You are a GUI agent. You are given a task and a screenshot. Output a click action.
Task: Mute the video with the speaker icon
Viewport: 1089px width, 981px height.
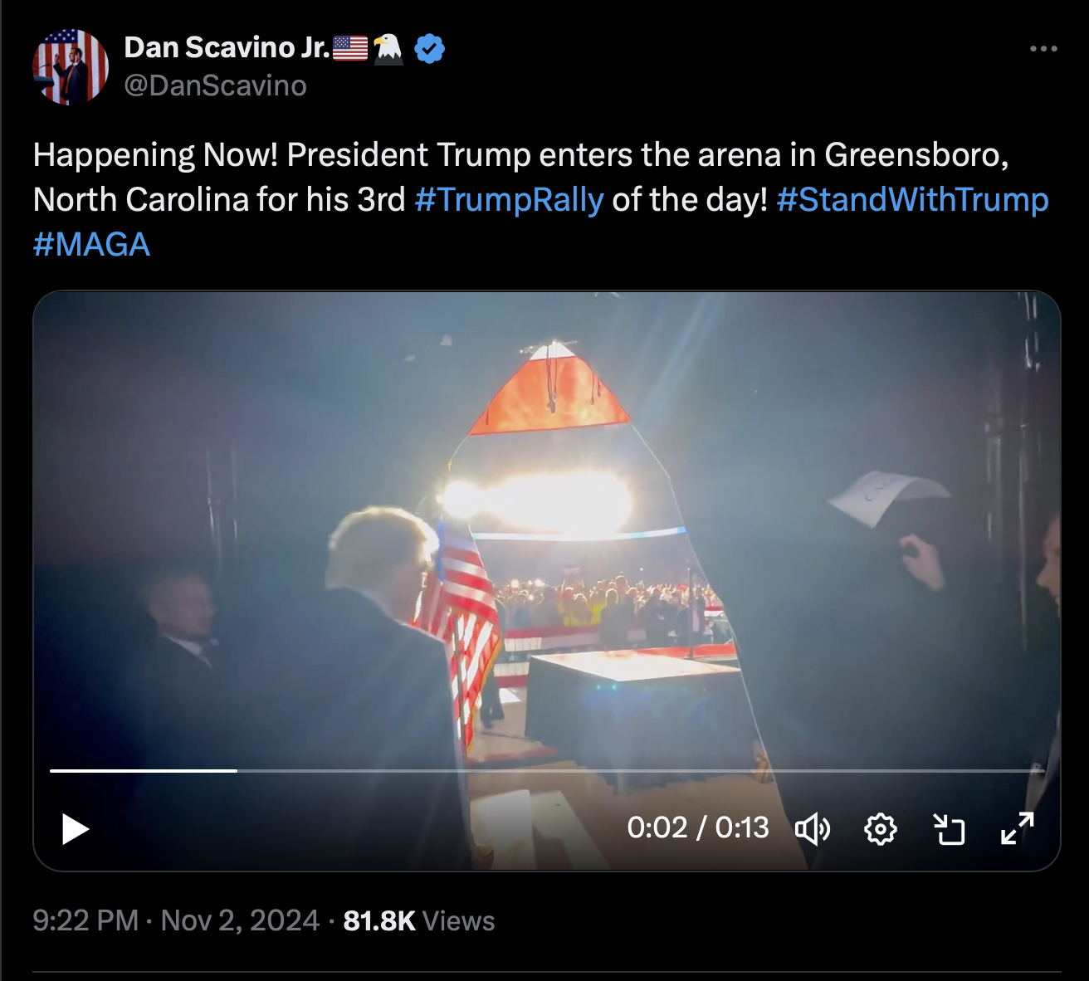pos(813,828)
